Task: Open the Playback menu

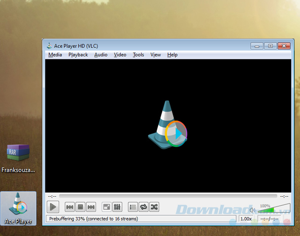Action: 78,55
